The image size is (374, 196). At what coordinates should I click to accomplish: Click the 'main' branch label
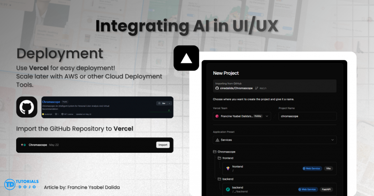pyautogui.click(x=263, y=88)
